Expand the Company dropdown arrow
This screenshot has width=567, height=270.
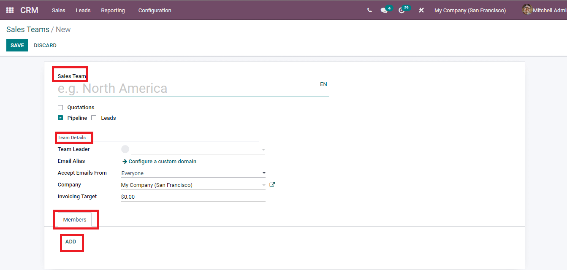pyautogui.click(x=263, y=185)
